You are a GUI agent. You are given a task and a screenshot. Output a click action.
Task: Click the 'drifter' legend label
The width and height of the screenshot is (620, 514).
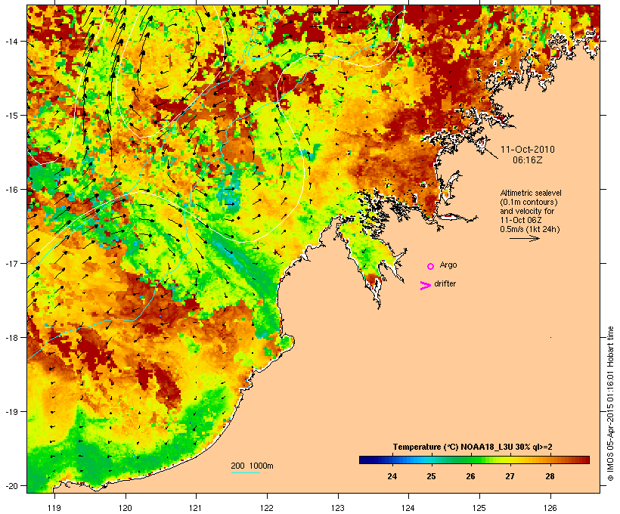[x=445, y=283]
